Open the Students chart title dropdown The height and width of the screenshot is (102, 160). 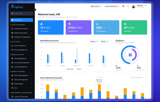(x=120, y=40)
